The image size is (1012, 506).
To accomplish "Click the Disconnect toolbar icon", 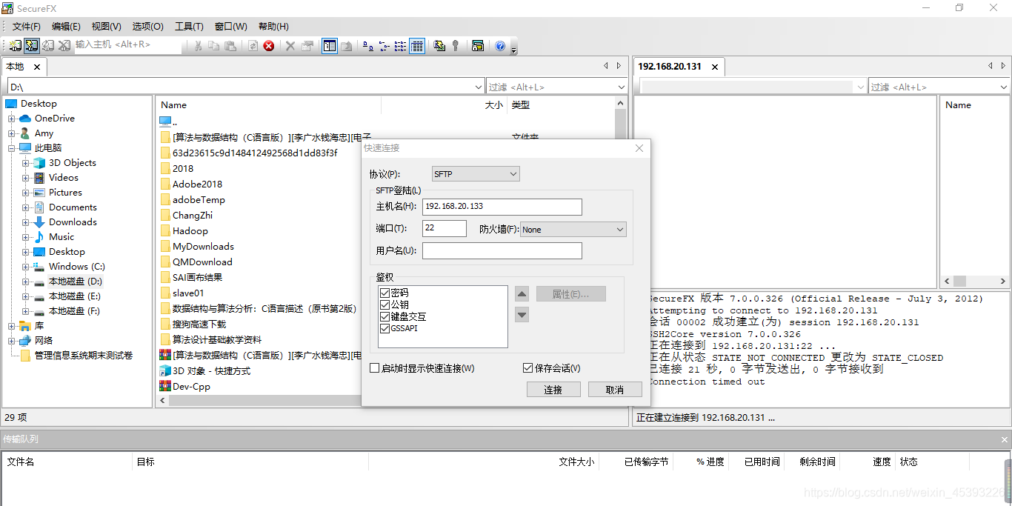I will pos(64,45).
